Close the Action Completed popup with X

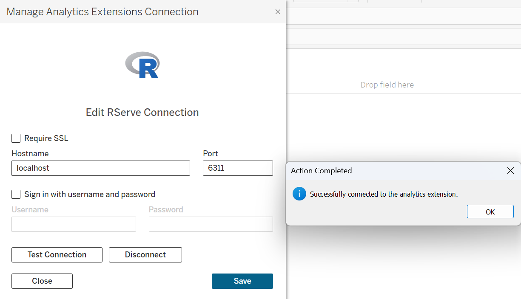point(510,171)
